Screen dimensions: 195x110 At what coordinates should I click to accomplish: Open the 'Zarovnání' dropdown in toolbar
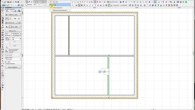tap(117, 5)
